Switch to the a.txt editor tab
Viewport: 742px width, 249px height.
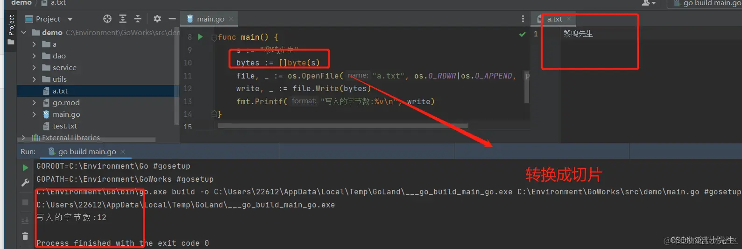click(554, 19)
